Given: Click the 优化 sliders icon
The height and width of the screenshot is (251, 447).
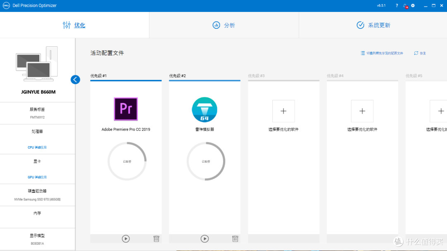Looking at the screenshot, I should pyautogui.click(x=67, y=25).
